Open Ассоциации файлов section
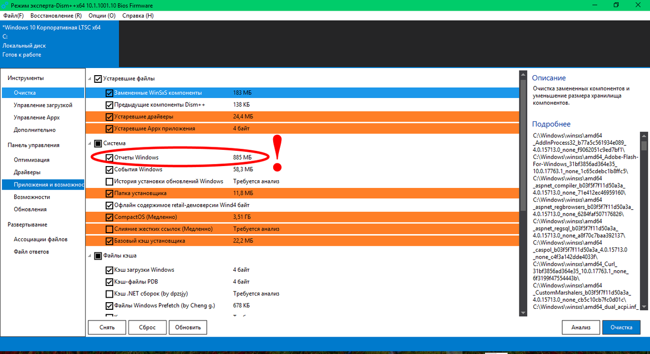 pos(43,239)
